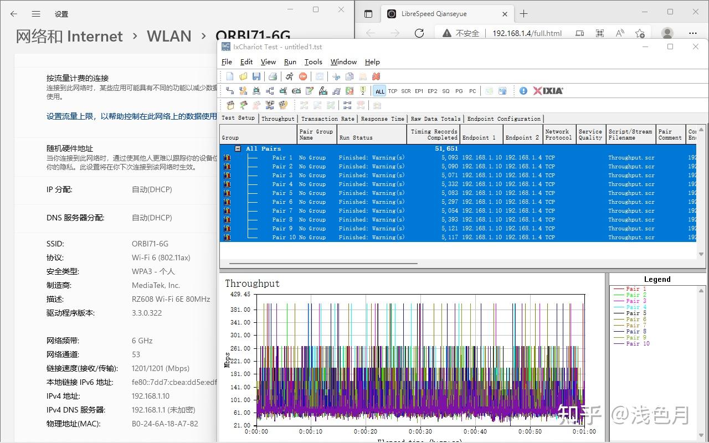Toggle the EP1 endpoint filter
Screen dimensions: 709x443
pos(419,91)
